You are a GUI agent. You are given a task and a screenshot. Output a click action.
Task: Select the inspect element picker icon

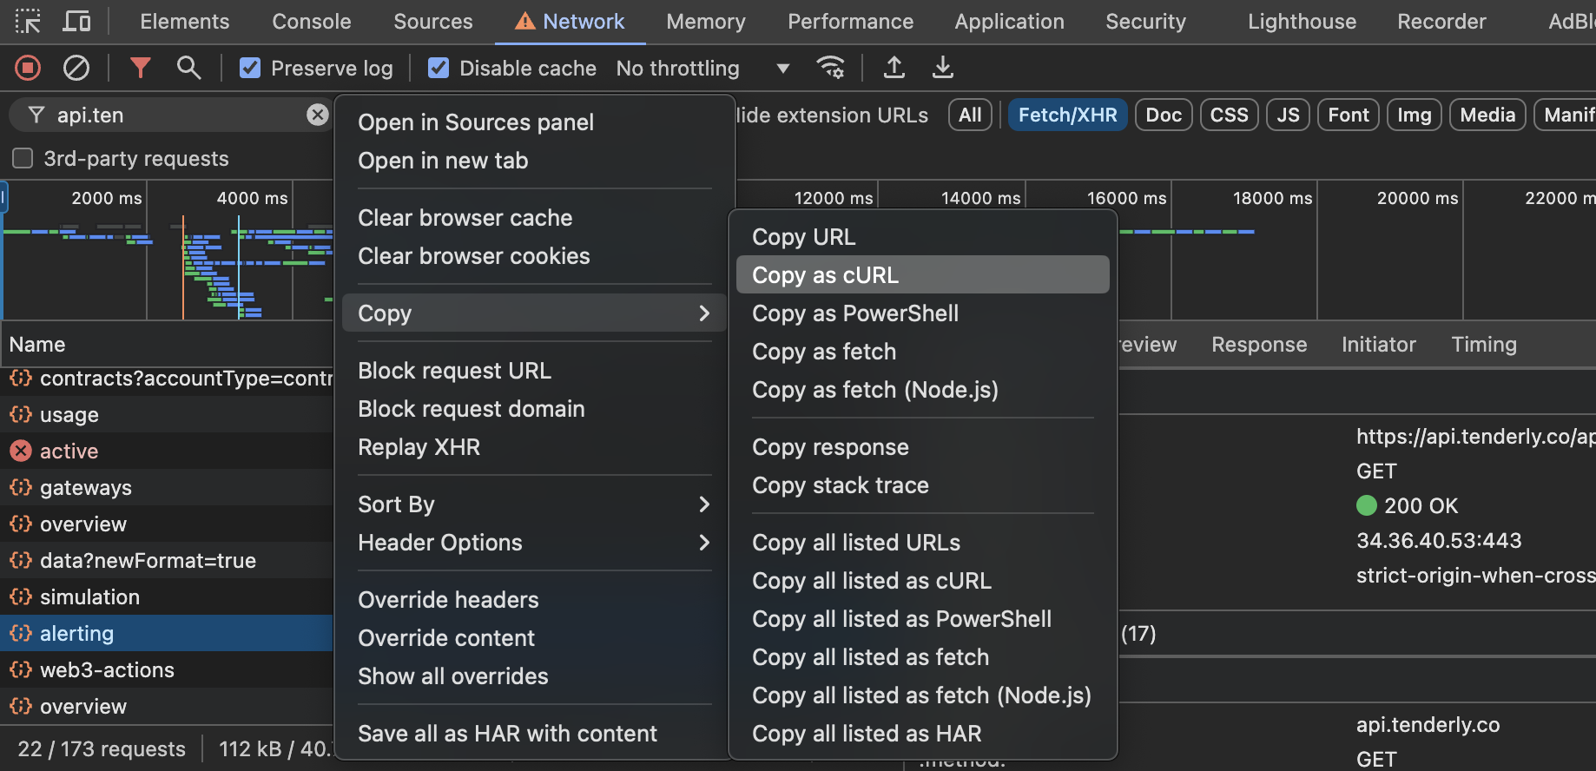pyautogui.click(x=28, y=22)
